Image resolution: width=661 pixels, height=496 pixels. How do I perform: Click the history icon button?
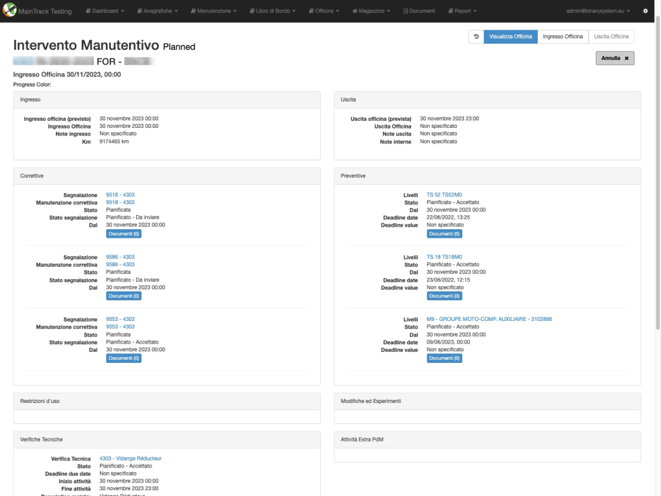pos(476,37)
